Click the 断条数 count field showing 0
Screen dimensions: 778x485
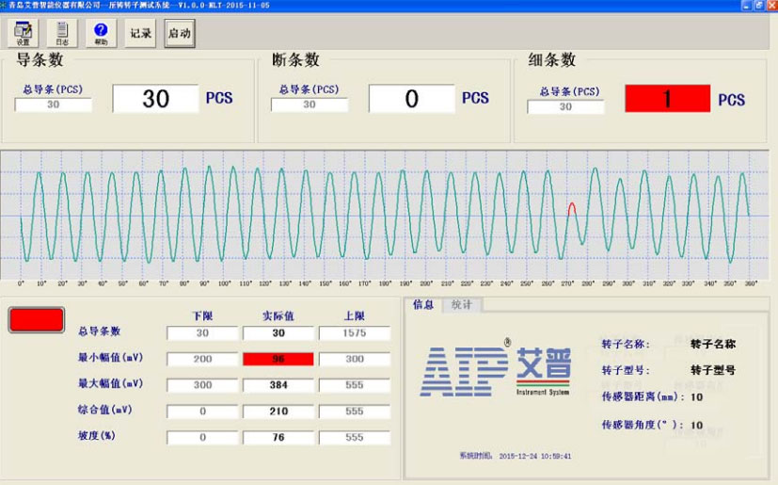(x=411, y=99)
